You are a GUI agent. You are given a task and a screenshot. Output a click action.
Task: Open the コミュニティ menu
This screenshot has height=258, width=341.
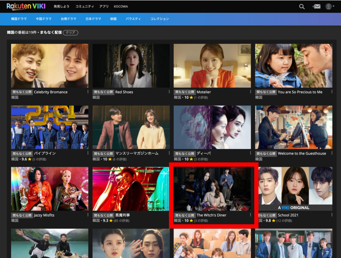[85, 7]
